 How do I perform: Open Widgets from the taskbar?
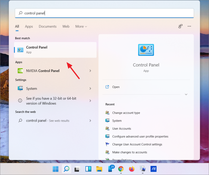88,169
